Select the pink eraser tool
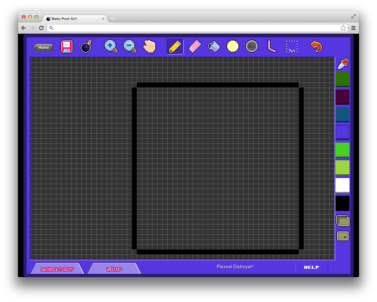This screenshot has width=377, height=302. (195, 46)
